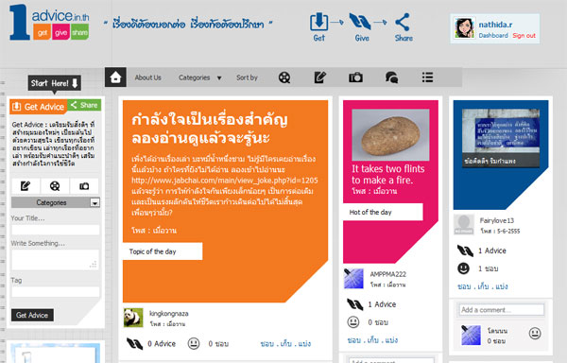Click '0 Advice' count on kingkongnaza post
The image size is (567, 363).
[x=162, y=343]
